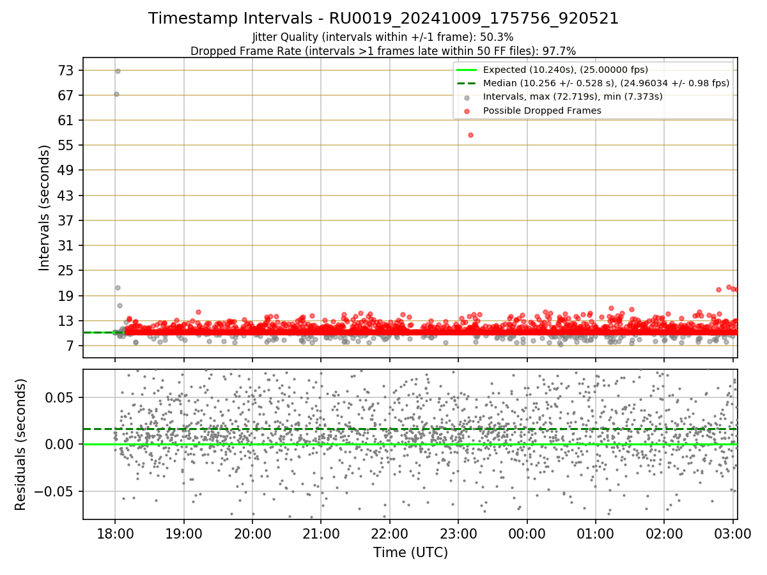
Task: Click the gray data point near 21 seconds at 18:00
Action: [x=118, y=287]
